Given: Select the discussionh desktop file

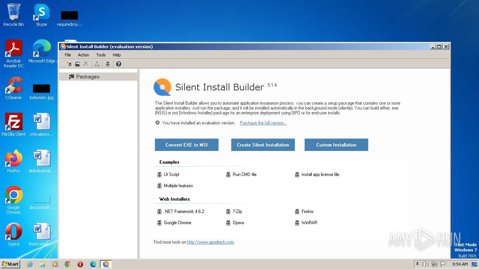Looking at the screenshot, I should (x=42, y=202).
